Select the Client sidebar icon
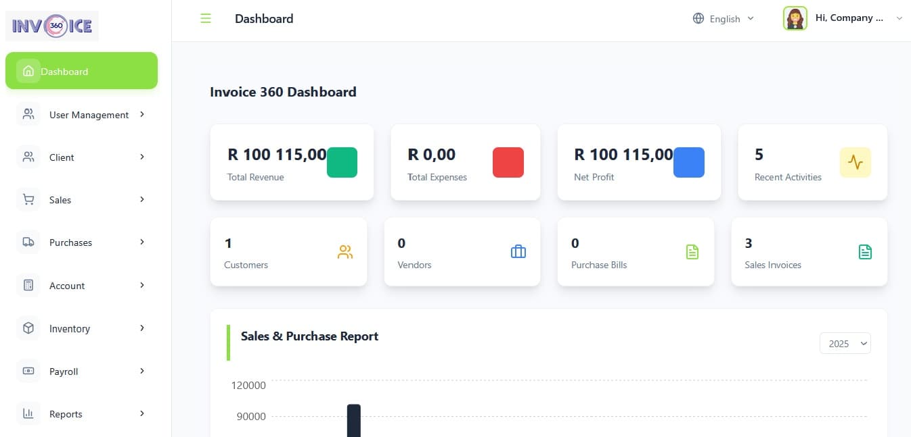The height and width of the screenshot is (437, 911). [x=28, y=157]
